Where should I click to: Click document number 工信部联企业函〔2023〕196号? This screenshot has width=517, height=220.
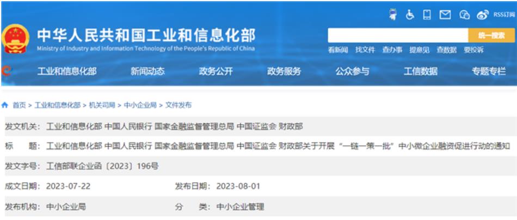coord(102,166)
